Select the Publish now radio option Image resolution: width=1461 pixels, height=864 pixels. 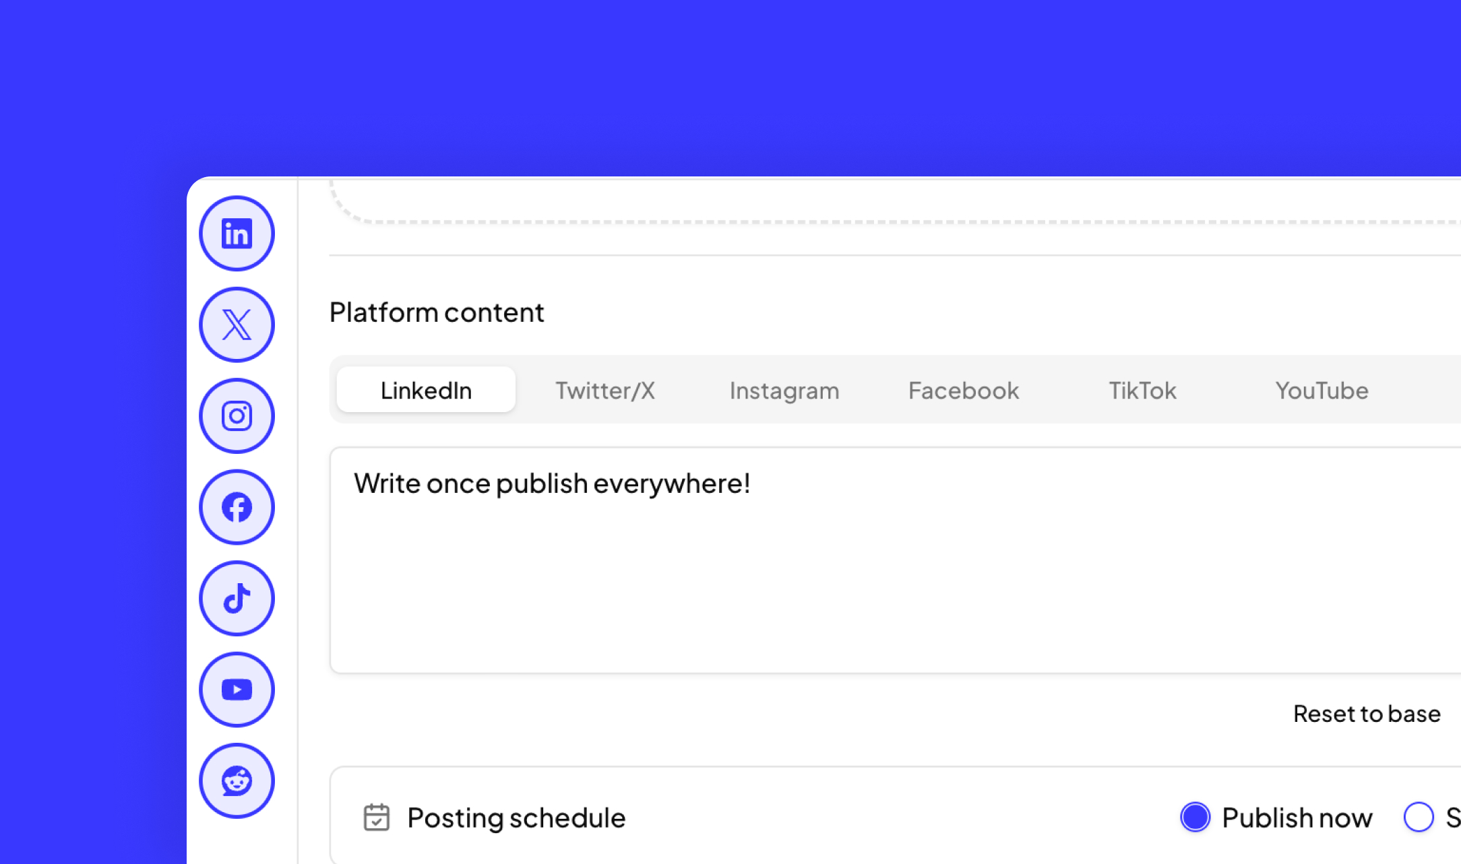tap(1195, 818)
